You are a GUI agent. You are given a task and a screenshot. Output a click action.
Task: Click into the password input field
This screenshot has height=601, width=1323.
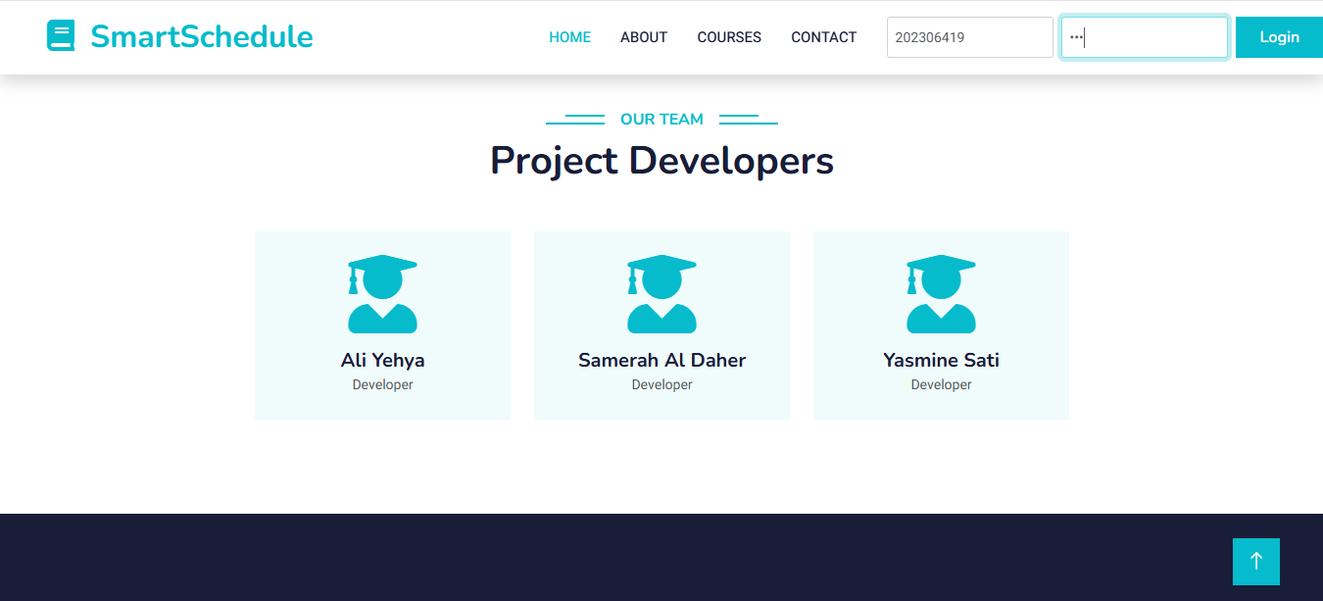pyautogui.click(x=1144, y=37)
